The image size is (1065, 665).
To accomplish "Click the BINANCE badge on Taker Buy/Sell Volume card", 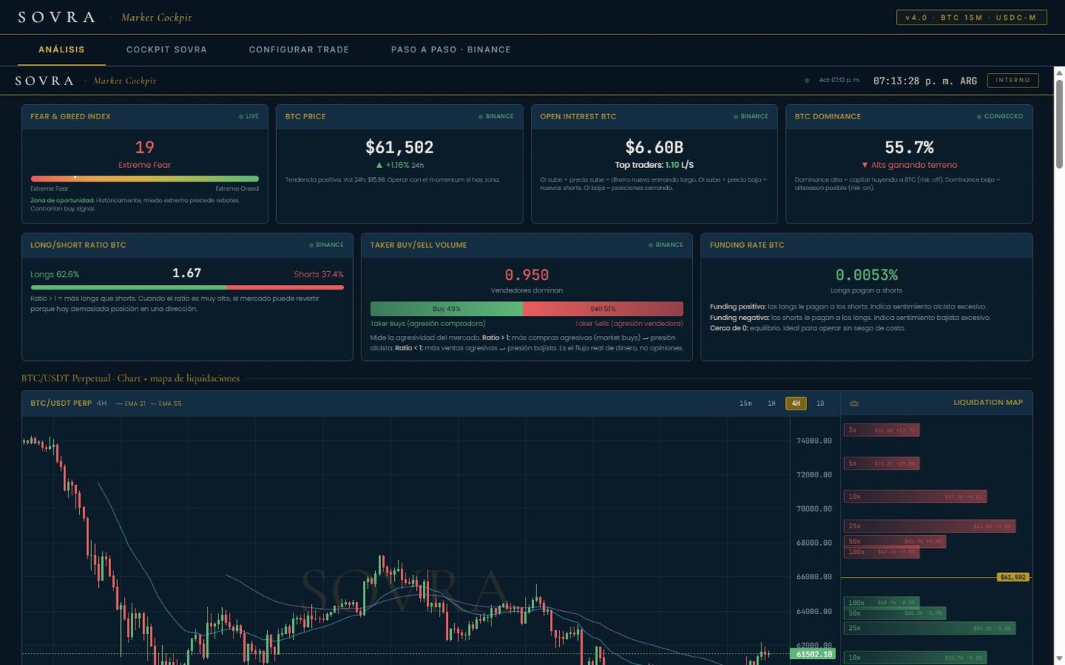I will (x=666, y=245).
